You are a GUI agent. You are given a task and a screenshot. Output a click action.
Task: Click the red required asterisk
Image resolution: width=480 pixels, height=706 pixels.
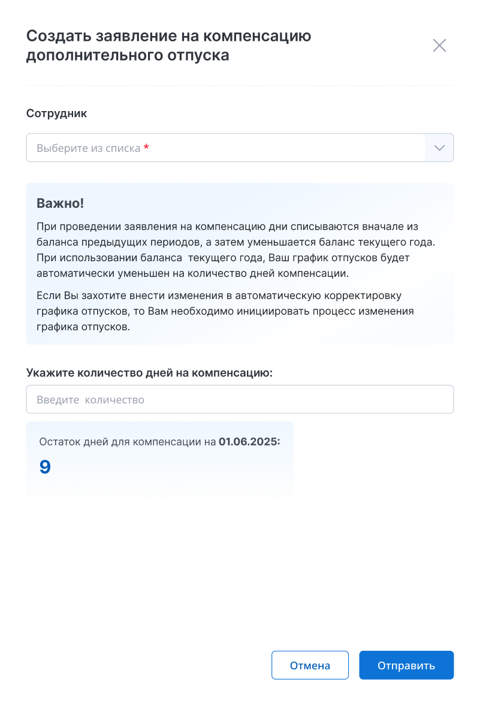tap(146, 148)
